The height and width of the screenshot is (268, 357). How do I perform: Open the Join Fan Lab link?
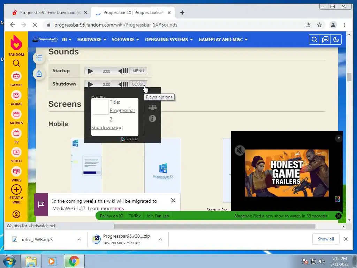click(158, 216)
